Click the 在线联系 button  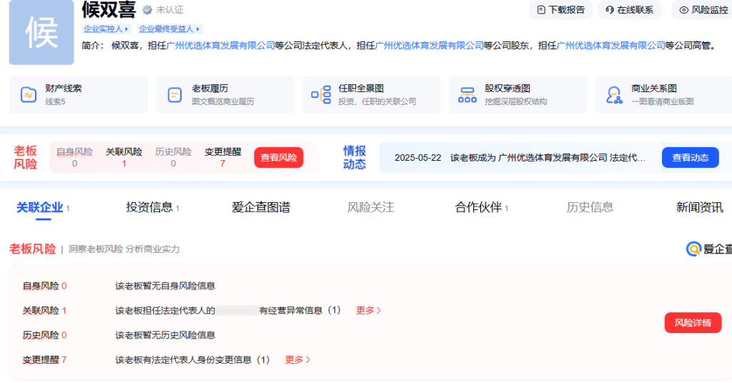[x=629, y=10]
